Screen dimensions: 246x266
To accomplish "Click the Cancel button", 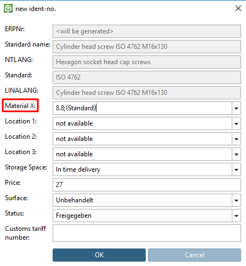I will [x=194, y=255].
